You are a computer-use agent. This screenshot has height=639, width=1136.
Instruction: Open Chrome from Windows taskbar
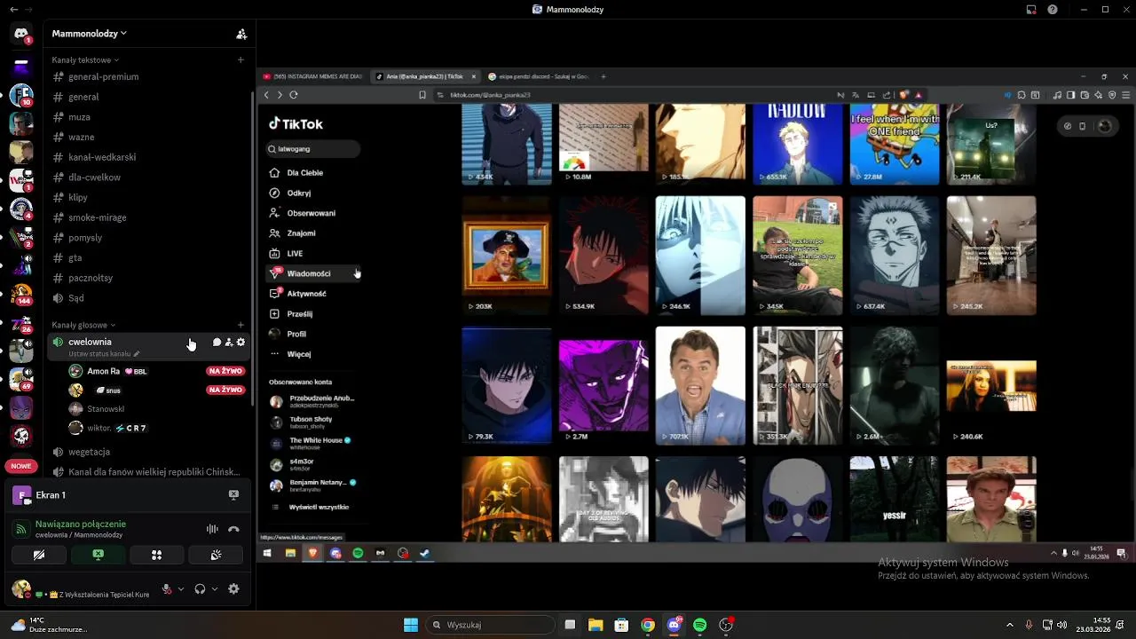[648, 625]
